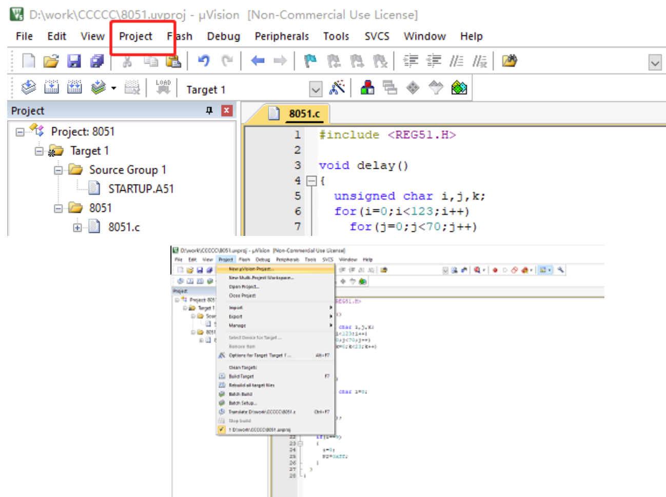This screenshot has width=666, height=497.
Task: Switch to the 8051.c editor tab
Action: click(295, 113)
